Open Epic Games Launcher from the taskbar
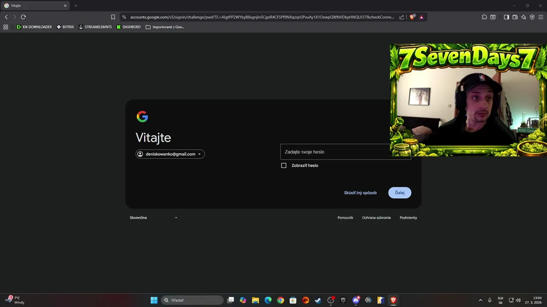This screenshot has width=547, height=307. [343, 300]
